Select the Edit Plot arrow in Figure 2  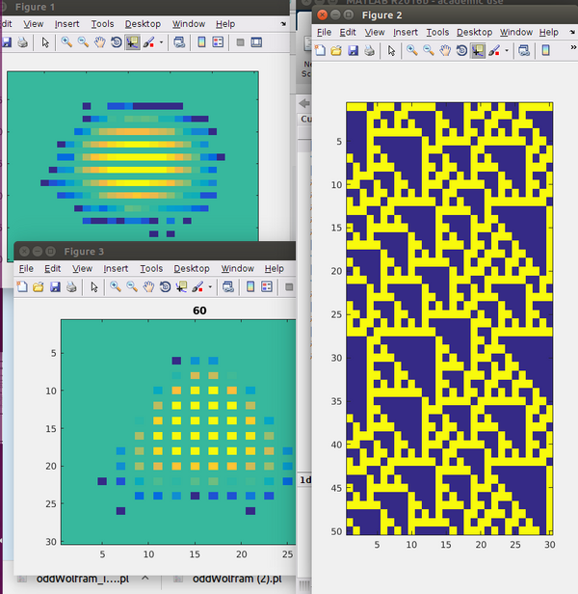click(x=391, y=50)
